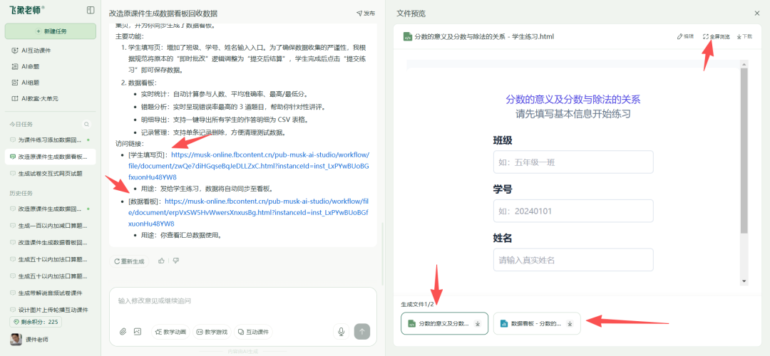
Task: Click the green HTML file icon beside 学生练习.html
Action: (x=407, y=36)
